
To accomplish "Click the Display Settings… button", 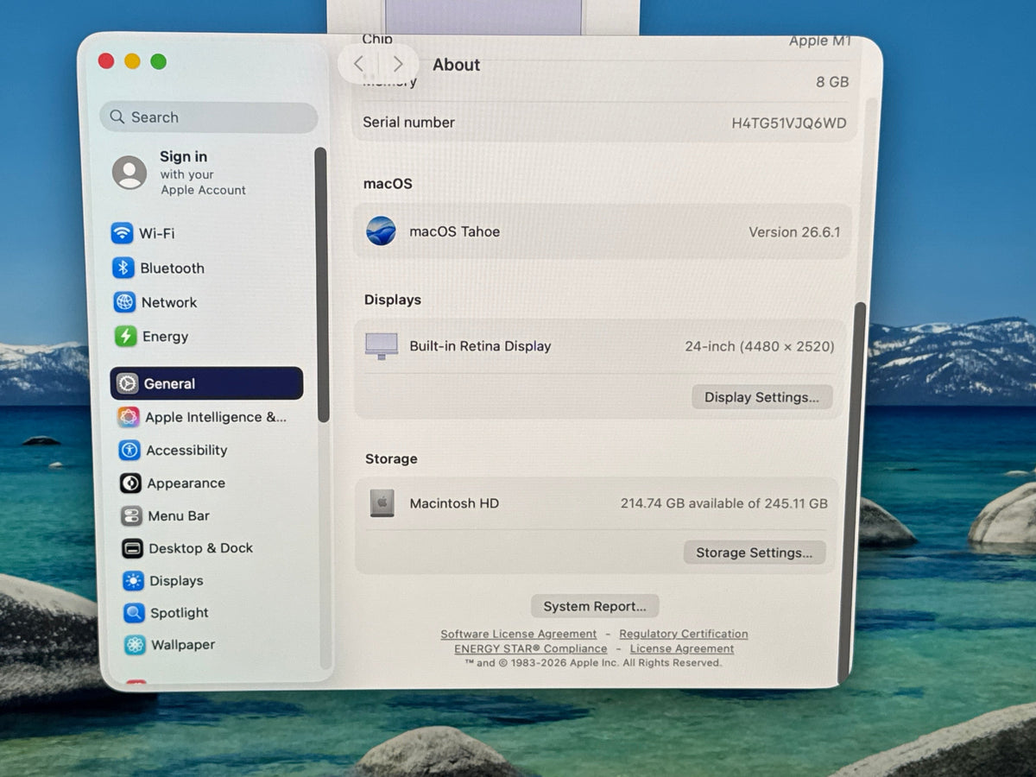I will pos(761,397).
